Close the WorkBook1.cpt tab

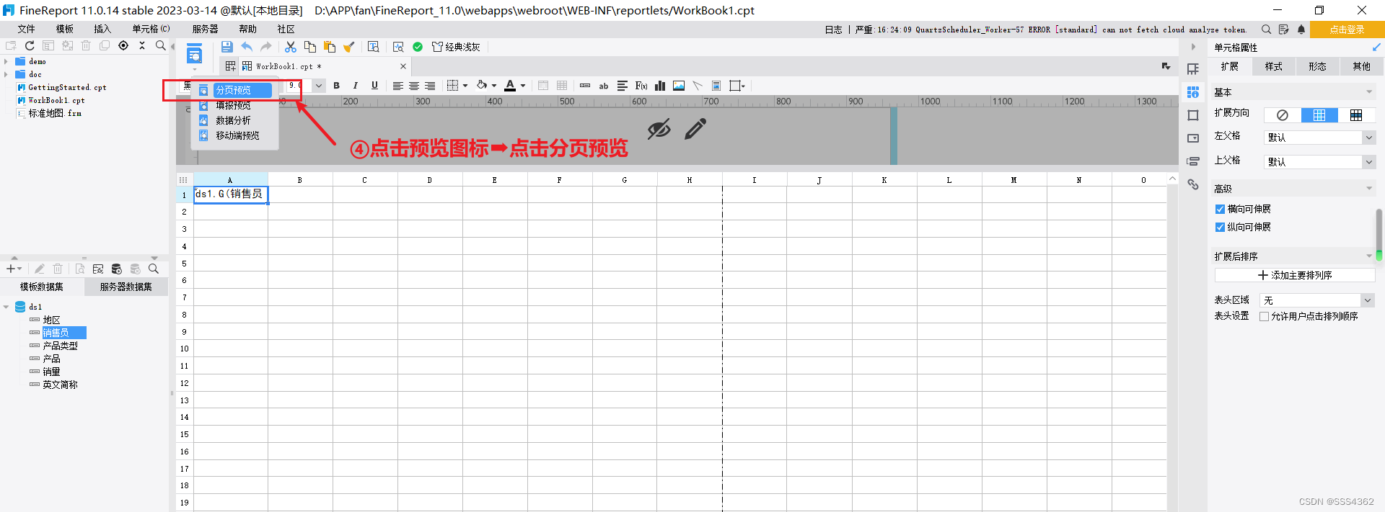pos(403,66)
